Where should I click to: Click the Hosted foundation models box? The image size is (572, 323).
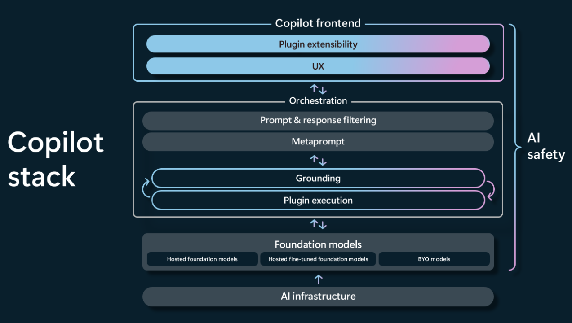tap(202, 259)
